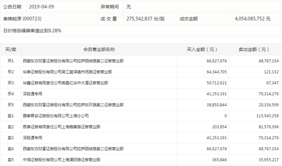The width and height of the screenshot is (282, 166).
Task: Click the 买入金额（元） column header
Action: click(x=203, y=50)
